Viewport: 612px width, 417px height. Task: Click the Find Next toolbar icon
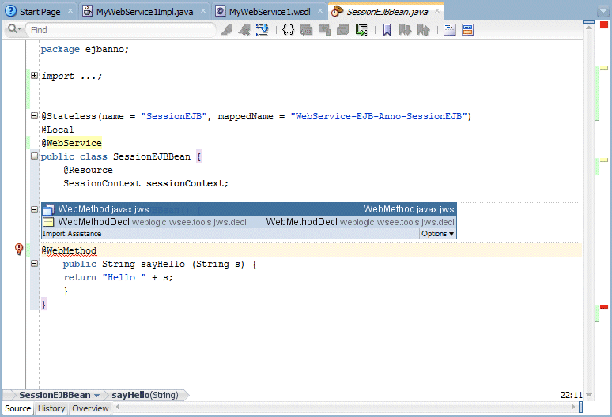pos(227,30)
